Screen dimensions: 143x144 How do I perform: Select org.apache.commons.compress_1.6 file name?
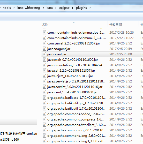coord(76,119)
